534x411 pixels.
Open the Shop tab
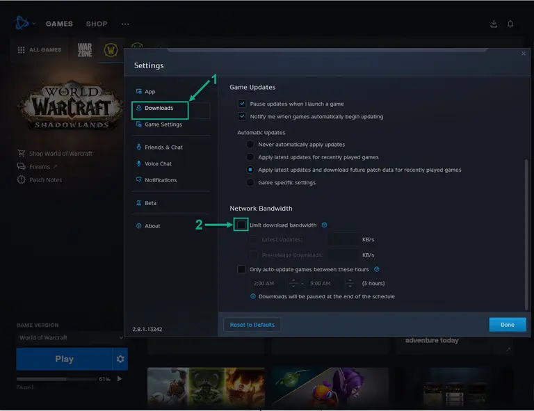pos(97,24)
